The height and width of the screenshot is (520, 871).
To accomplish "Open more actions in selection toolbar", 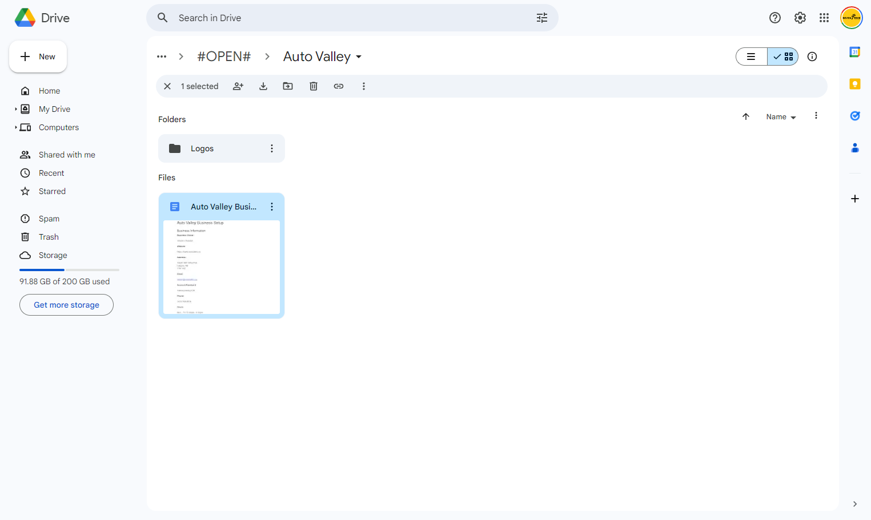I will click(364, 86).
